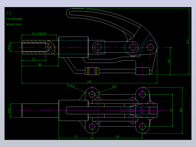Select the T7 title text
The height and width of the screenshot is (147, 196).
pyautogui.click(x=9, y=14)
